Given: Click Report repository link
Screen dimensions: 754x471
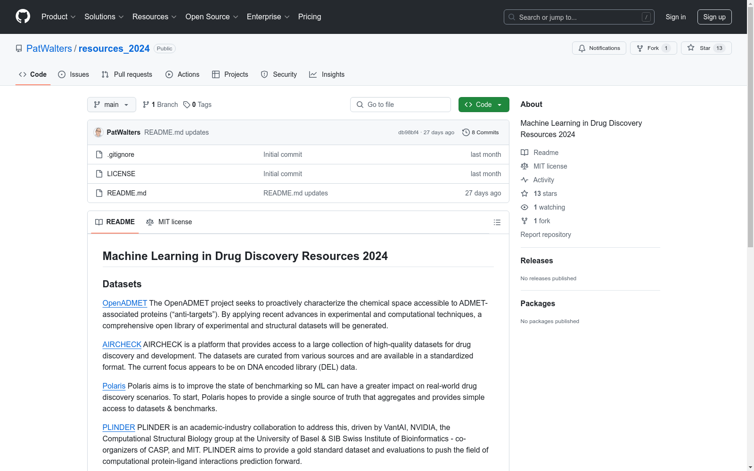Looking at the screenshot, I should tap(546, 235).
